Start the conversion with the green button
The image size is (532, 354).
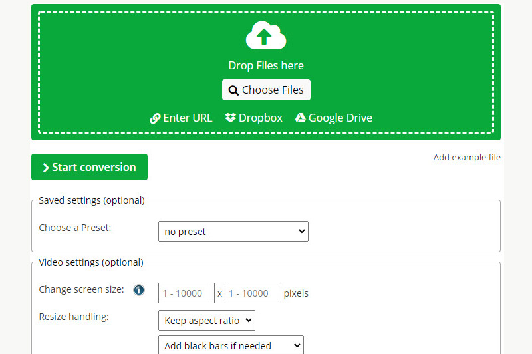tap(89, 167)
